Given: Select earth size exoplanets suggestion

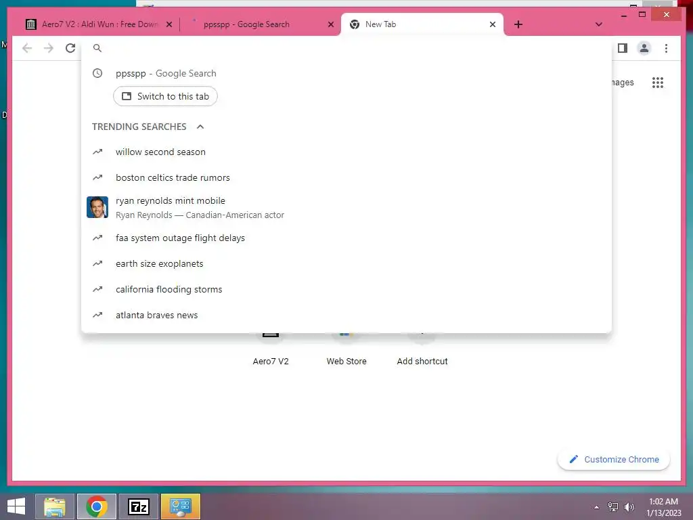Looking at the screenshot, I should point(346,264).
